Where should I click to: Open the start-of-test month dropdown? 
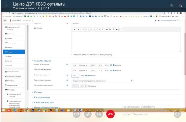(83, 65)
